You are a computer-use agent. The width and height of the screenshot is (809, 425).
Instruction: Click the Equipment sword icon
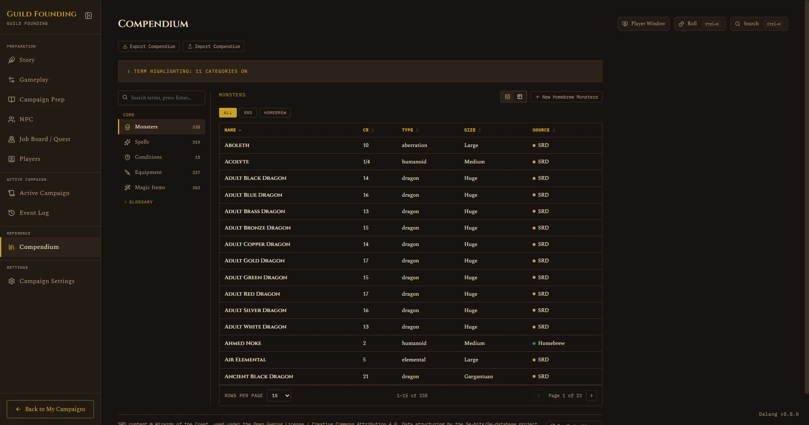tap(127, 172)
